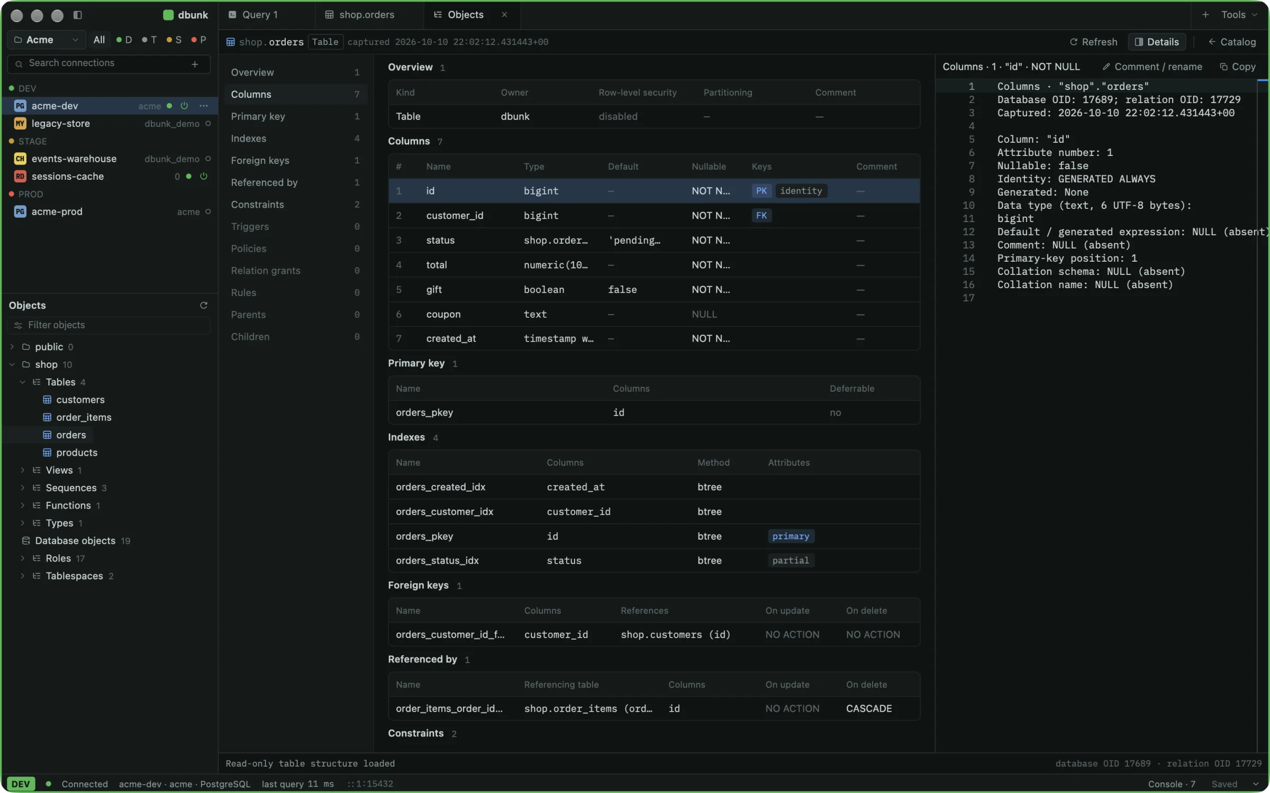The height and width of the screenshot is (793, 1270).
Task: Show All connections filter
Action: click(99, 40)
